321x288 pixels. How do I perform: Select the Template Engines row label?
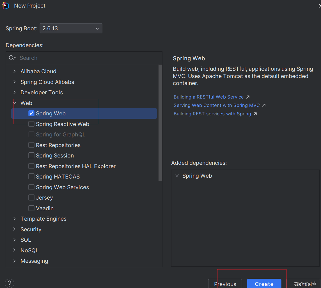tap(43, 219)
